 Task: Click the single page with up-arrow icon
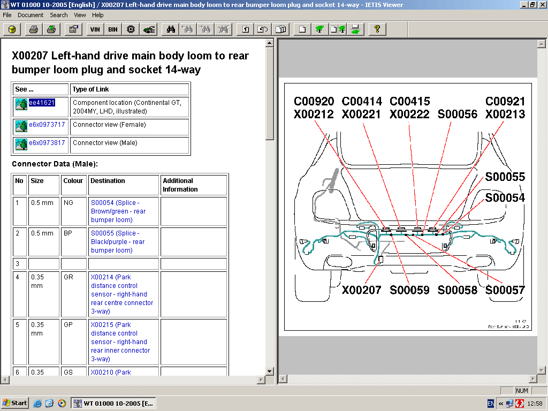[x=246, y=29]
